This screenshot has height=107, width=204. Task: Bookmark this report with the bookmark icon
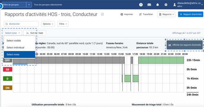click(102, 14)
